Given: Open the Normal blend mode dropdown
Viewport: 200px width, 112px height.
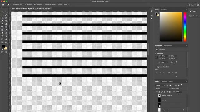Looking at the screenshot, I should (x=162, y=88).
